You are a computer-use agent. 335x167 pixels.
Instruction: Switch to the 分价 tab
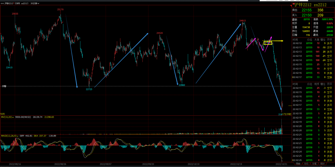[x=306, y=163]
